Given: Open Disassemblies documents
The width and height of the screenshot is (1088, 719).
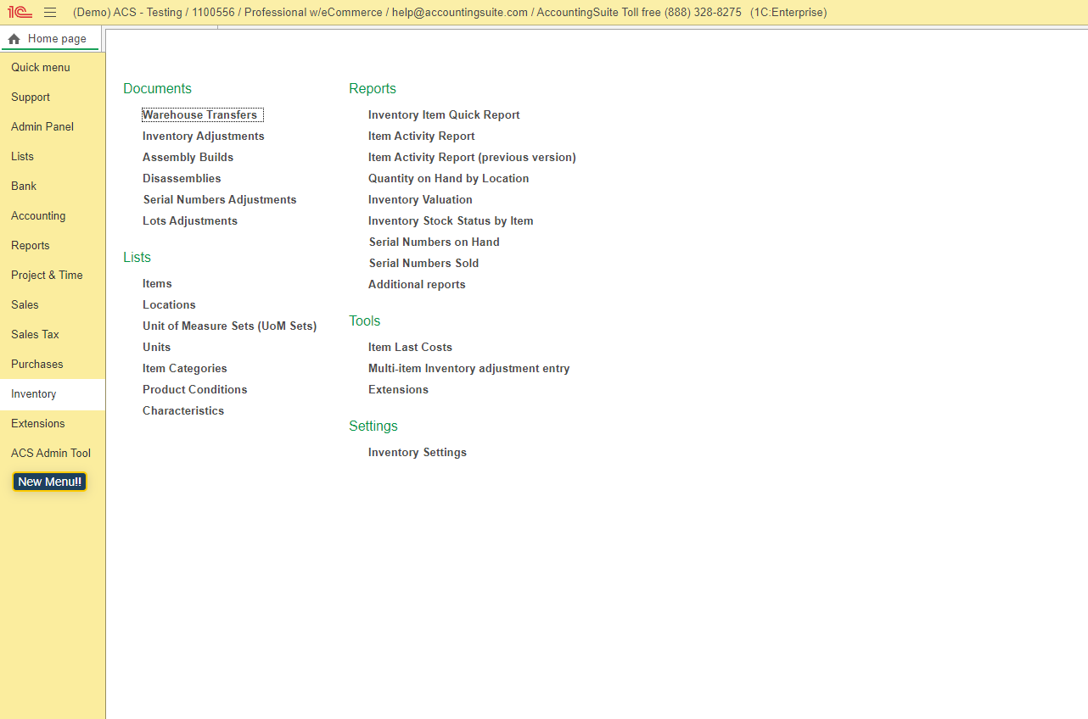Looking at the screenshot, I should (182, 179).
